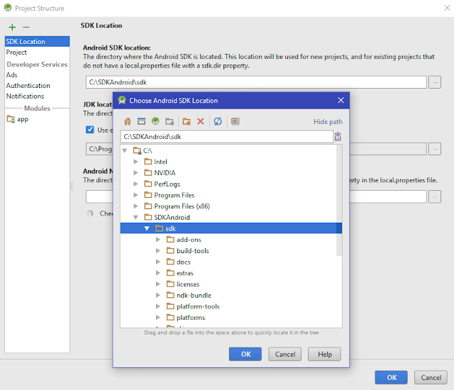Collapse the SDKAndroid folder
This screenshot has width=454, height=390.
[135, 217]
